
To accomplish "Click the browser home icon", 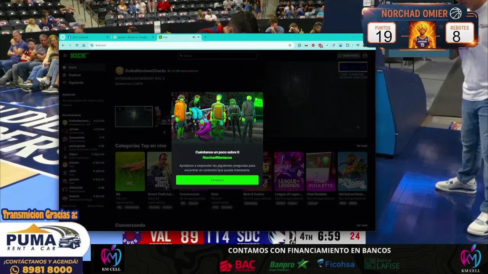I will (83, 45).
